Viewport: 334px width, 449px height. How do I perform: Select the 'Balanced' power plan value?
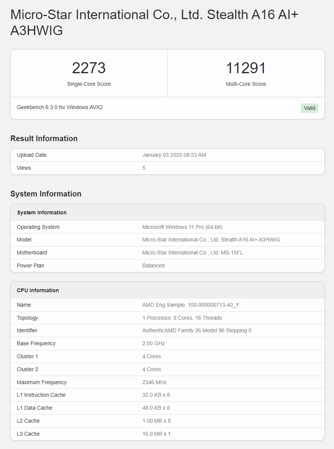[x=153, y=266]
